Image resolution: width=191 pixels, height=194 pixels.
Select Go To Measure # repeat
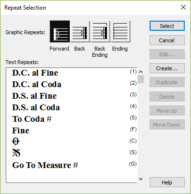click(72, 165)
